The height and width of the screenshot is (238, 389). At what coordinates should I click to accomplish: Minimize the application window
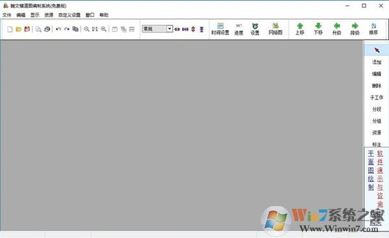(x=347, y=6)
